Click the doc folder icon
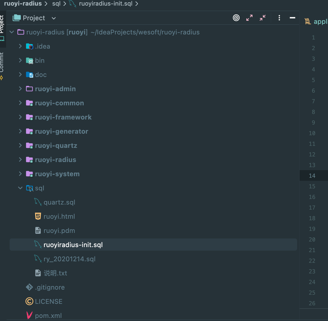 [29, 75]
